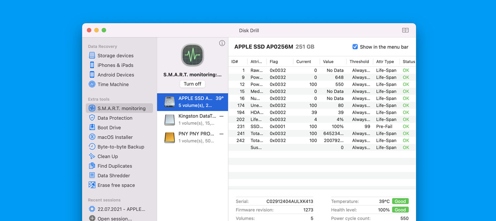This screenshot has height=221, width=496.
Task: Sort by Attri... column header
Action: (257, 61)
